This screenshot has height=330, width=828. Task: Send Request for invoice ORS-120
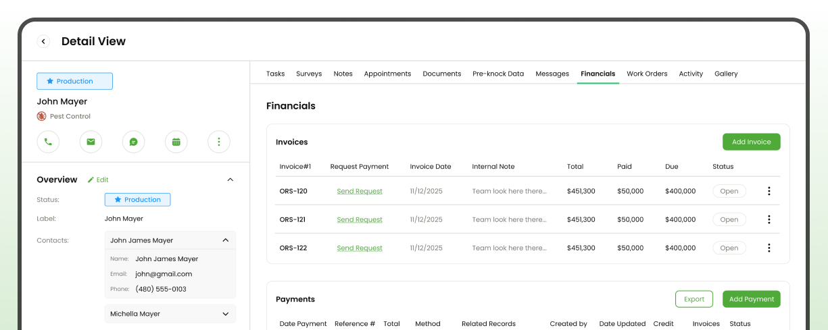[x=360, y=191]
